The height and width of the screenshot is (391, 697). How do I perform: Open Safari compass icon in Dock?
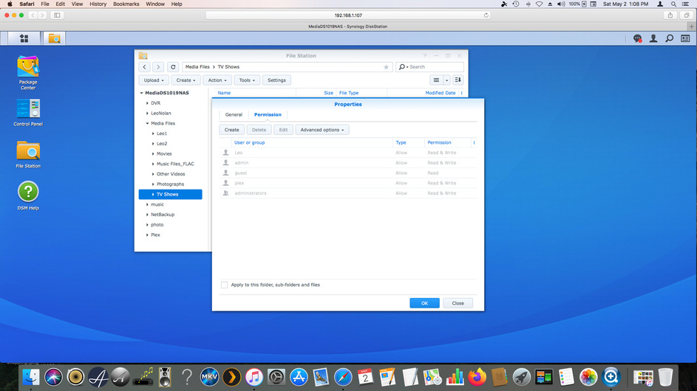click(343, 377)
